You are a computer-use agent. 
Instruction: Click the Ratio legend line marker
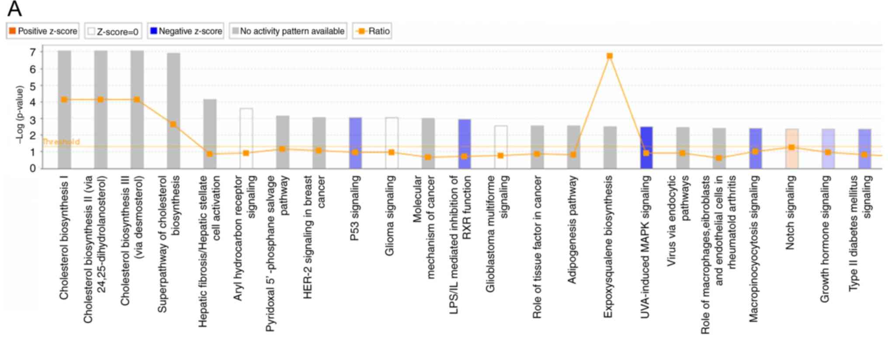(x=361, y=31)
